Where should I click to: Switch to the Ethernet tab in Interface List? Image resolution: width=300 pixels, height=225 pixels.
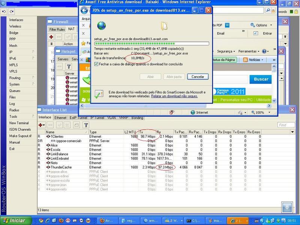tap(60, 118)
